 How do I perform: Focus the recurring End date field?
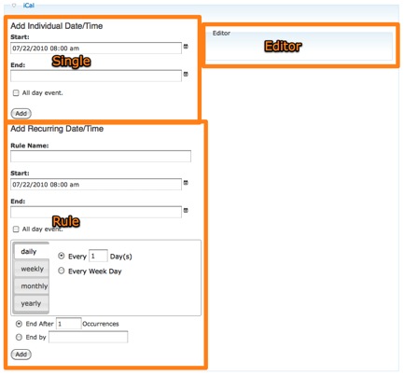click(x=96, y=212)
